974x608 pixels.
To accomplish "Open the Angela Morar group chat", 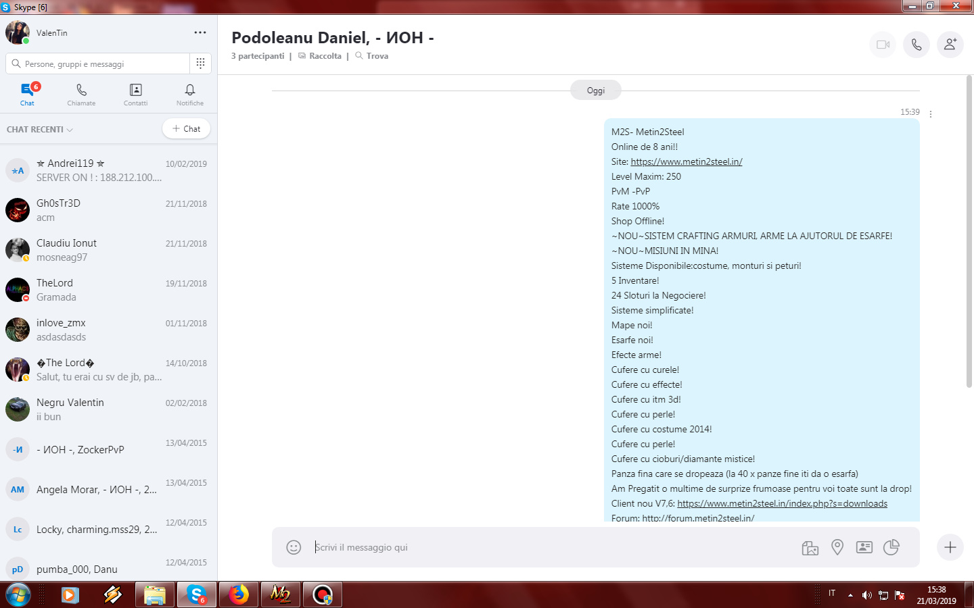I will coord(108,489).
